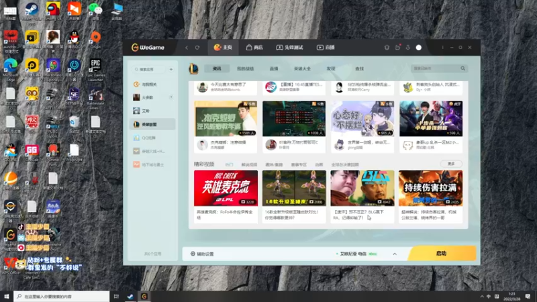Open the WeGame more options menu dots
Image resolution: width=537 pixels, height=302 pixels.
[442, 48]
